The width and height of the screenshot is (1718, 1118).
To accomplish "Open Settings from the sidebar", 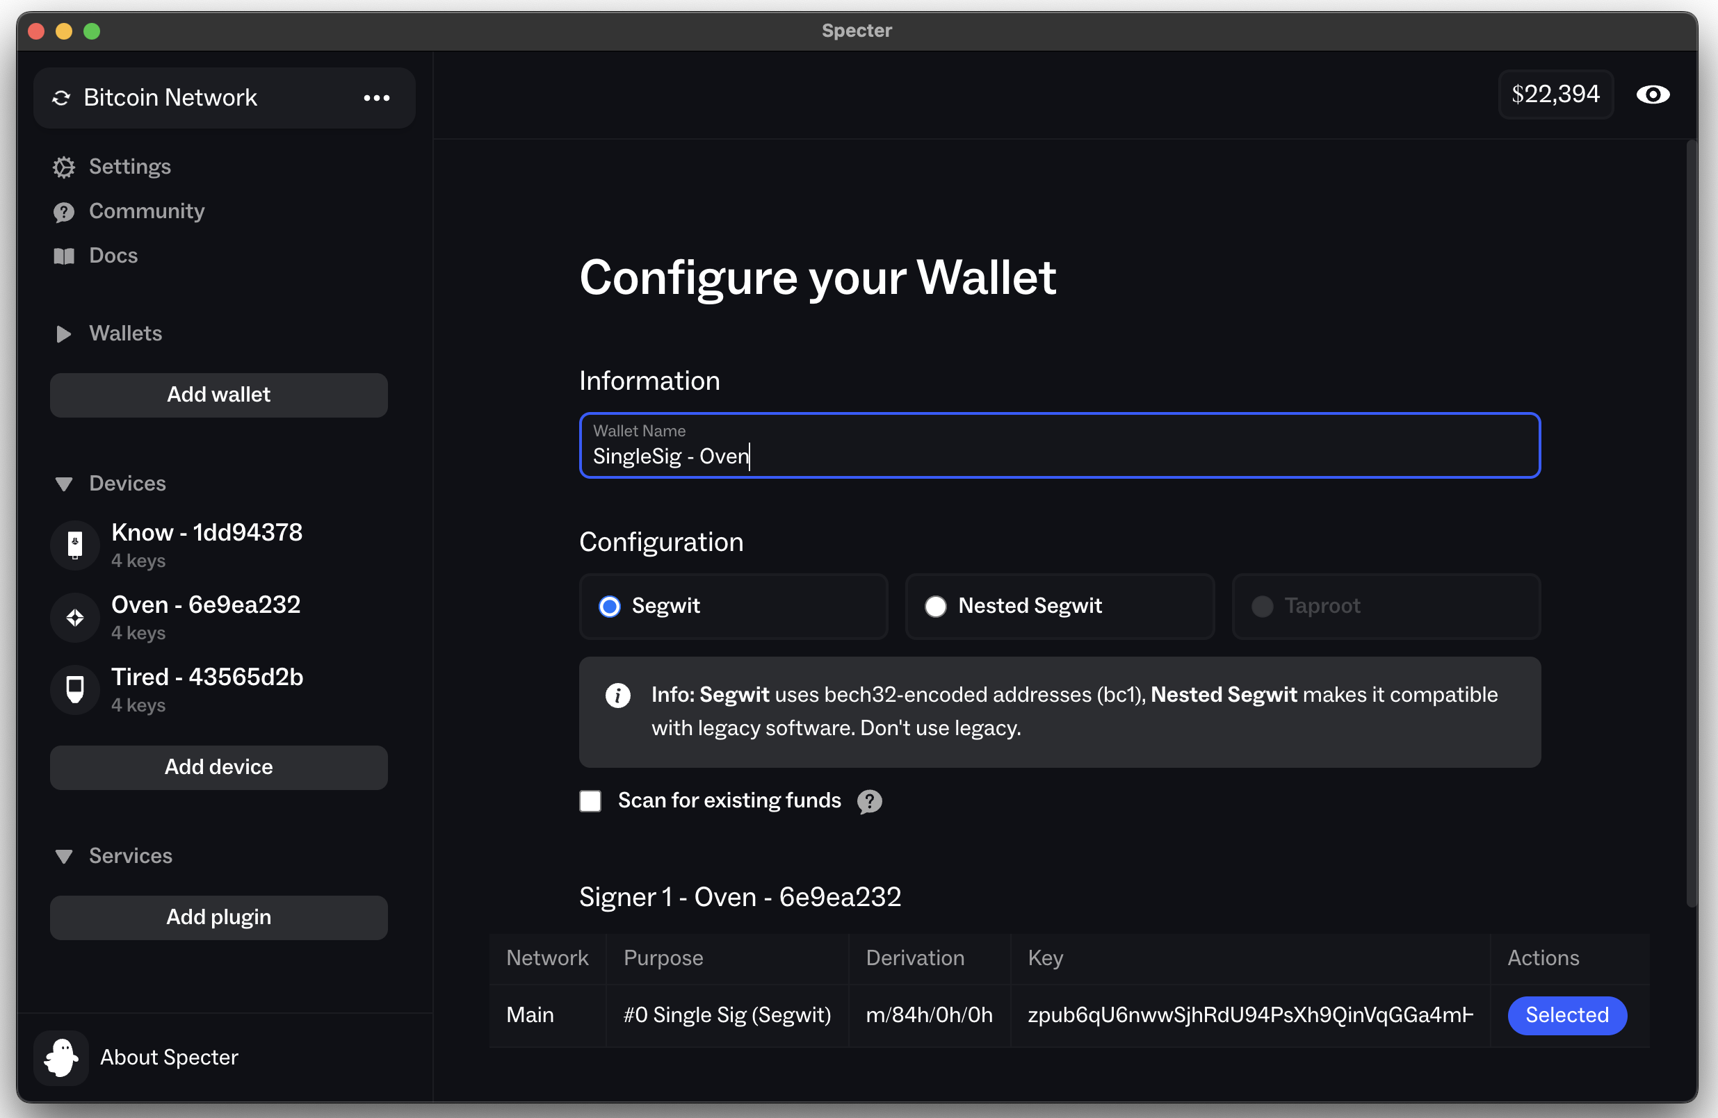I will pos(130,167).
